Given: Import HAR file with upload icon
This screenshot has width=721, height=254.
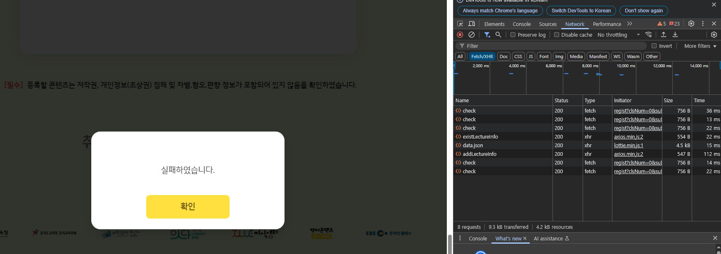Looking at the screenshot, I should click(x=664, y=35).
